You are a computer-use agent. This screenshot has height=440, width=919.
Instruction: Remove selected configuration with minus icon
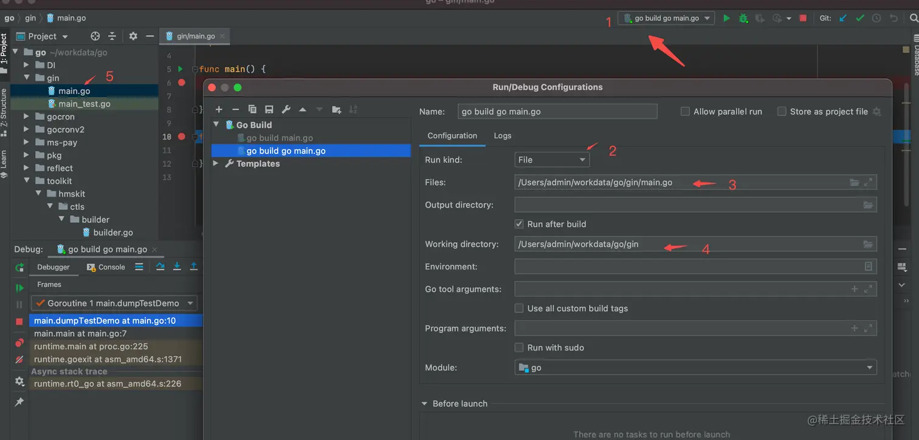pos(236,109)
